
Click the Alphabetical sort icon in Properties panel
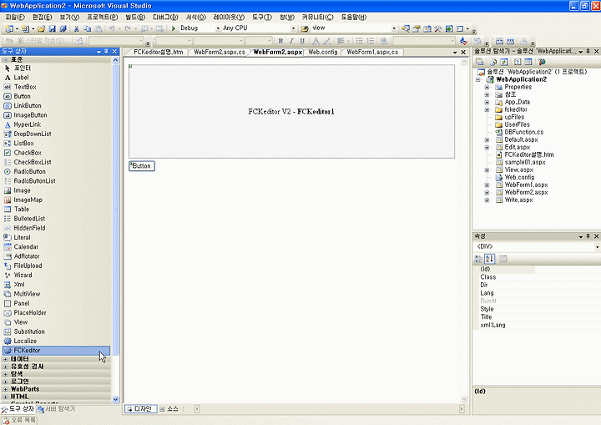[489, 259]
